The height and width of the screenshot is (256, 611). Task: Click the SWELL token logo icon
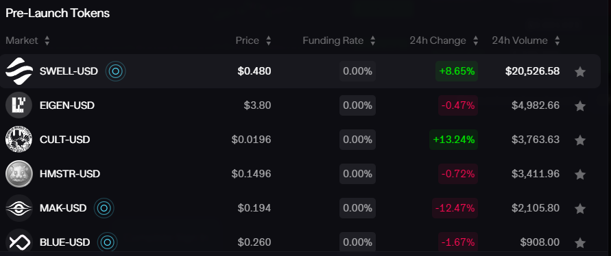[x=19, y=71]
